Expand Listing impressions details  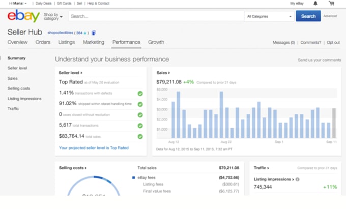(x=274, y=179)
